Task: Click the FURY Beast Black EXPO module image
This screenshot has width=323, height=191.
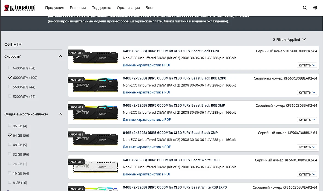Action: (x=95, y=57)
